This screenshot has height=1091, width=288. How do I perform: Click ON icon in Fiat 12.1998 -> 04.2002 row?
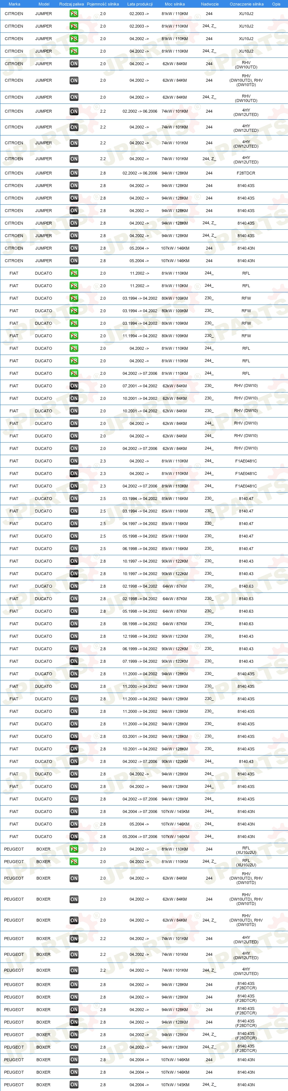pyautogui.click(x=74, y=636)
